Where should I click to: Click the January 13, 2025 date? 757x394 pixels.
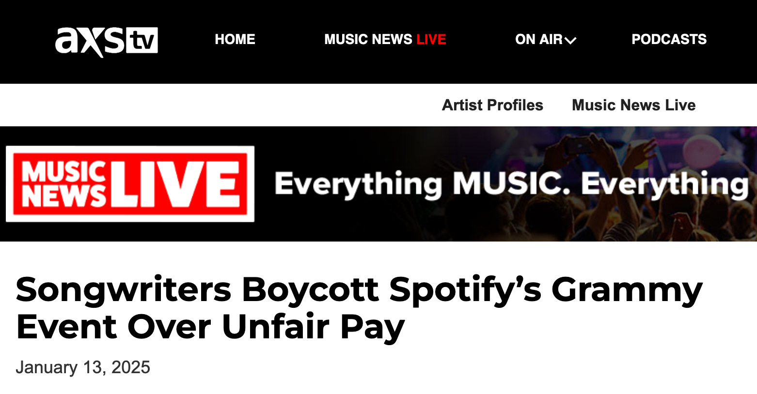coord(83,367)
